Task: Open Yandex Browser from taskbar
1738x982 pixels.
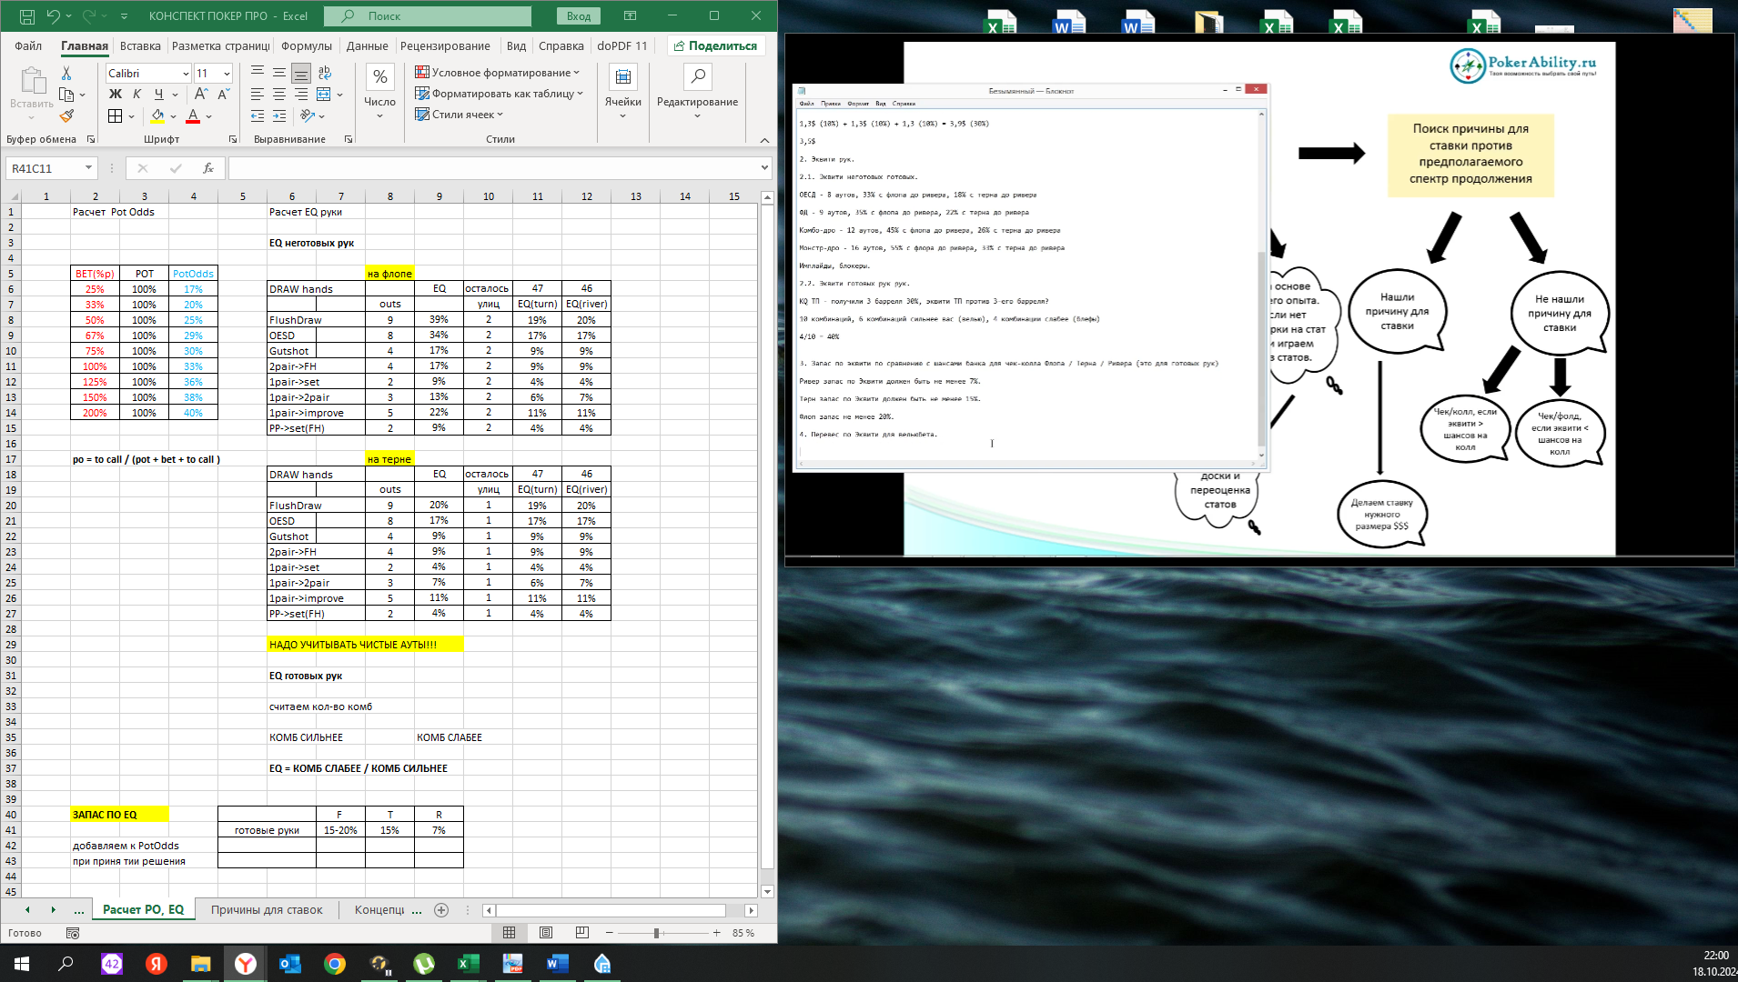Action: [x=246, y=964]
